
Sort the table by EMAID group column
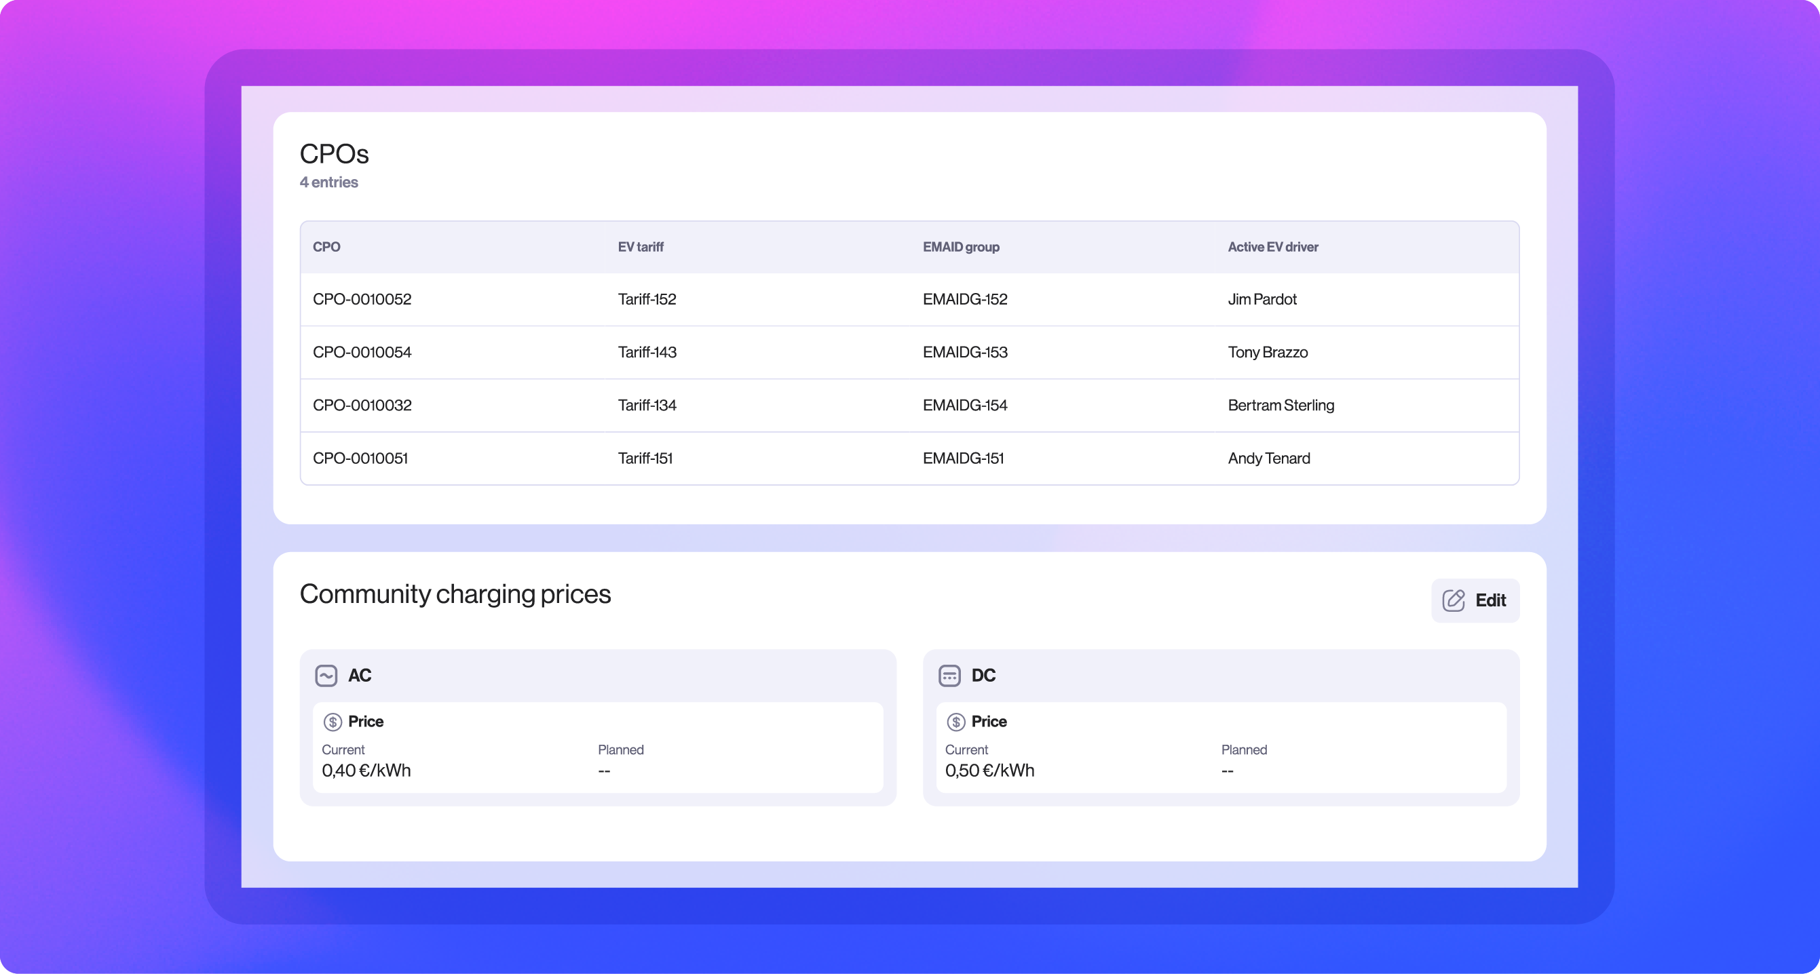coord(961,246)
